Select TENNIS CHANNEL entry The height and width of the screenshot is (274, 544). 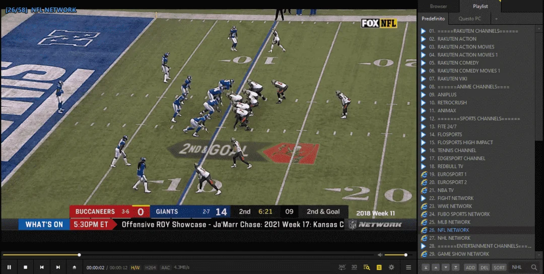[478, 151]
